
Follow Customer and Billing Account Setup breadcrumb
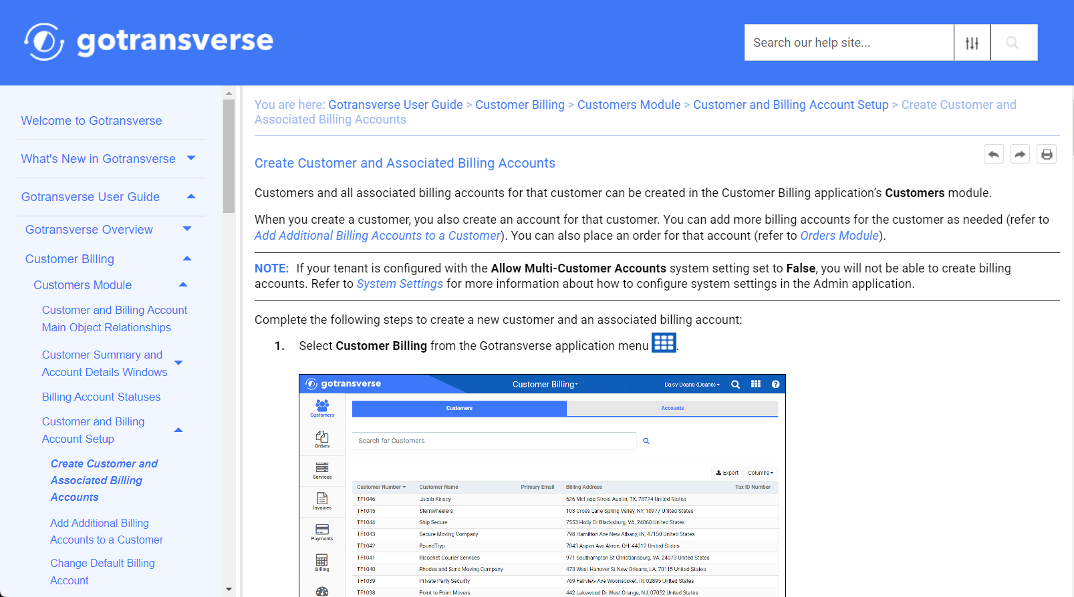[791, 105]
